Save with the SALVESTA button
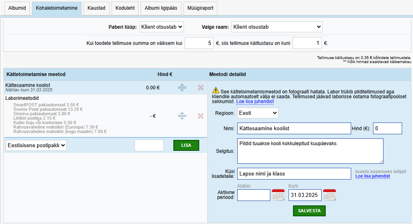The image size is (413, 224). tap(309, 211)
